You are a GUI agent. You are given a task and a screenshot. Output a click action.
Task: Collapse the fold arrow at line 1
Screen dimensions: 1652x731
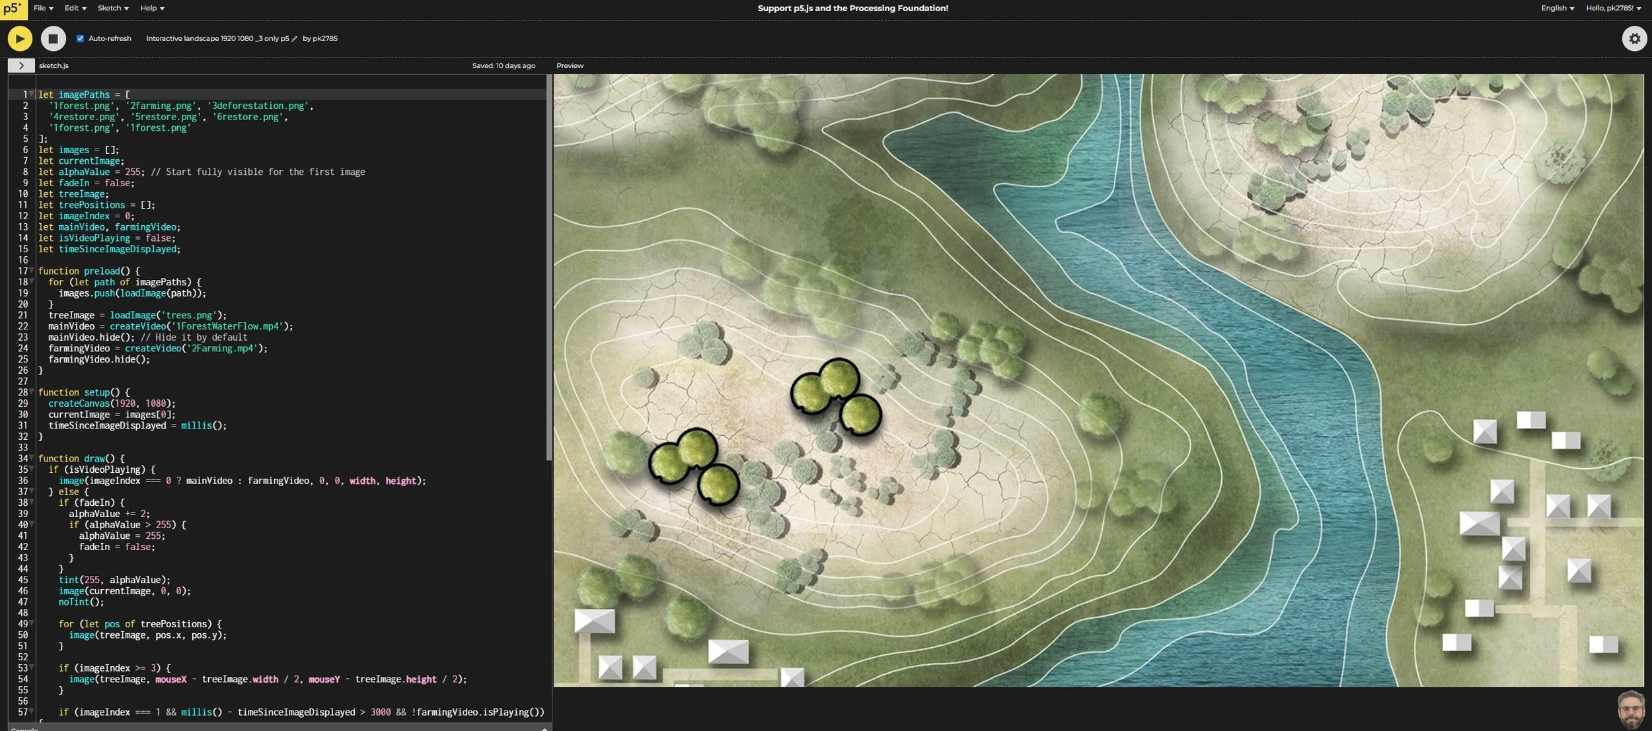32,94
